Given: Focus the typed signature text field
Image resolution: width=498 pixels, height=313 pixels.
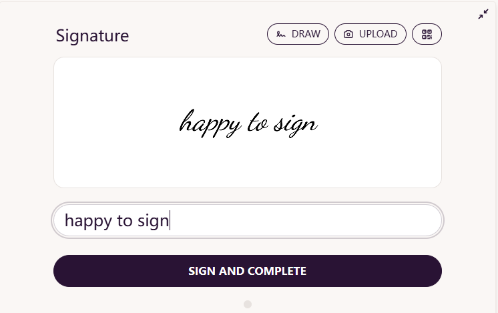Looking at the screenshot, I should (248, 220).
